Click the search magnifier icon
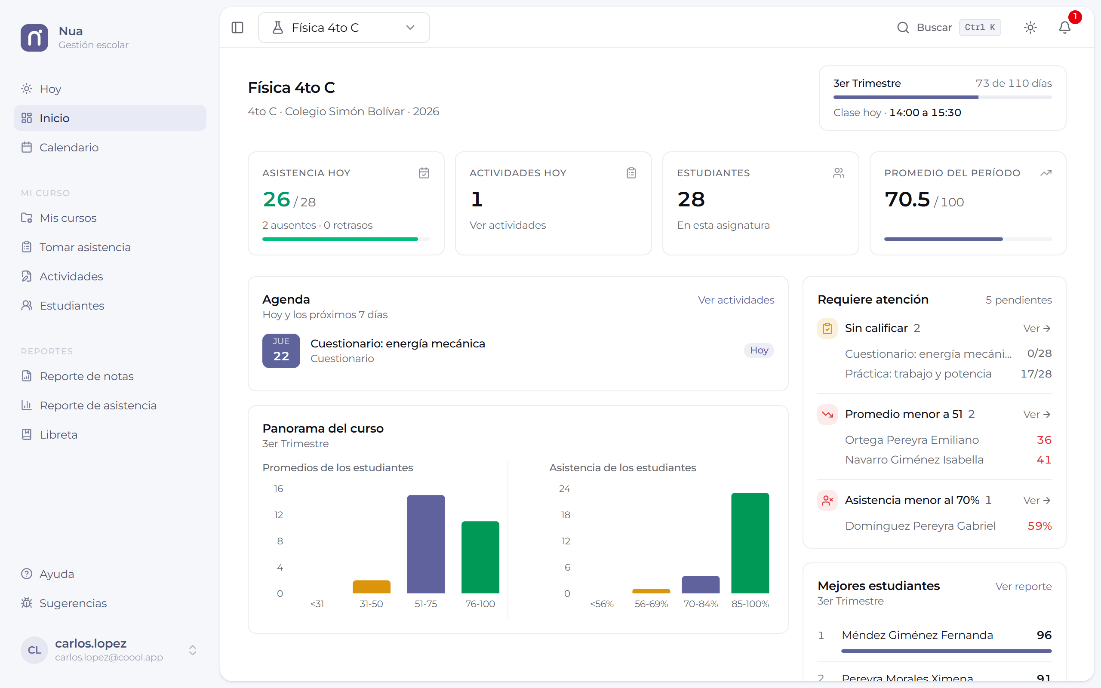Screen dimensions: 1101x688 tap(903, 28)
